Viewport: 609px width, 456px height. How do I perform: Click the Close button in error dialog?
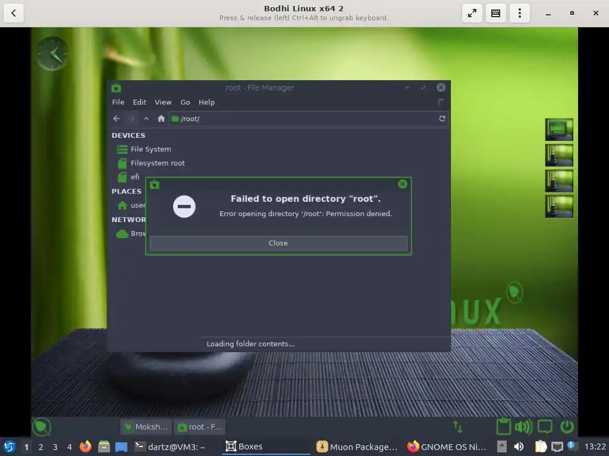click(278, 243)
